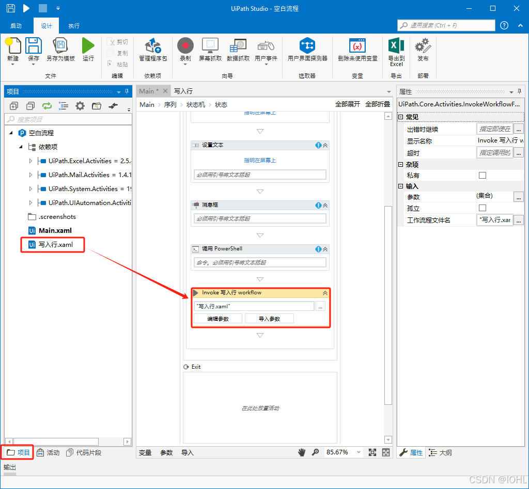This screenshot has width=529, height=489.
Task: Click expand-all icon in project panel toolbar
Action: coord(14,106)
